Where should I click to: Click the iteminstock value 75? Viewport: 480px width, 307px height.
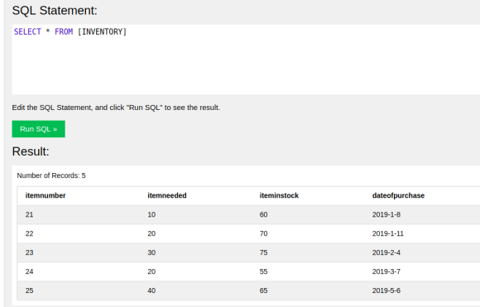pos(263,252)
